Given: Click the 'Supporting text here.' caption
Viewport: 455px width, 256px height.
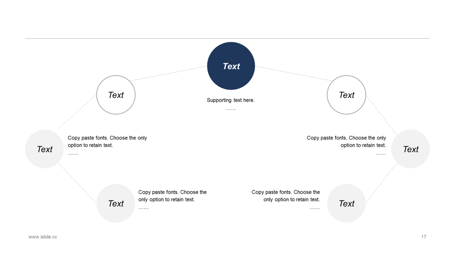Looking at the screenshot, I should pos(231,100).
